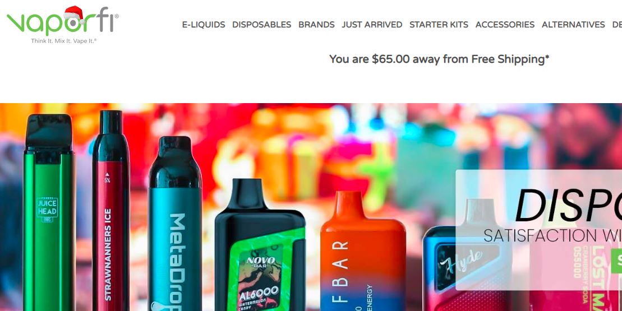
Task: Click the DISPO banner headline
Action: (x=568, y=206)
